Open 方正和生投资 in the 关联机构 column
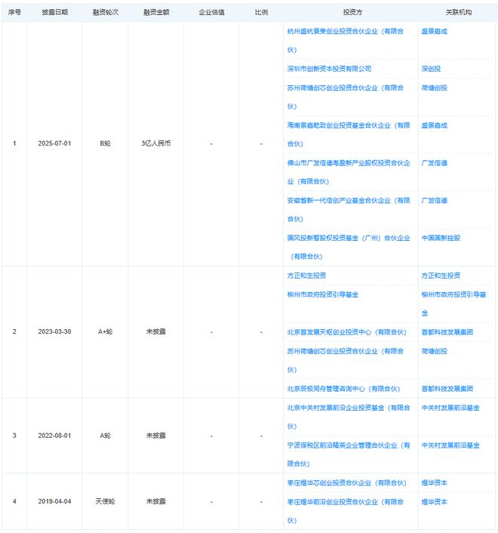This screenshot has width=498, height=533. (x=441, y=276)
